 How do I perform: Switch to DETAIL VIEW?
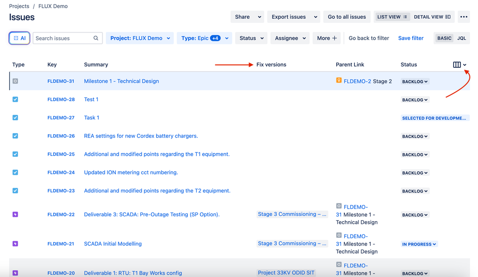(x=432, y=17)
